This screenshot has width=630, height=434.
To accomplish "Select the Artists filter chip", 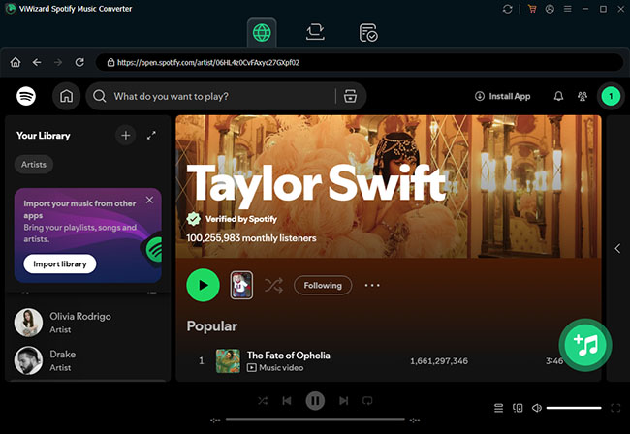I will click(x=34, y=165).
